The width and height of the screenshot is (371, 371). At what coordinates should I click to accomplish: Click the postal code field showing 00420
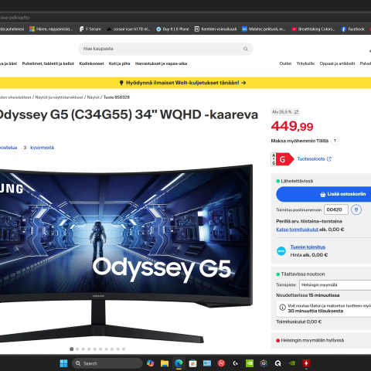(x=336, y=209)
